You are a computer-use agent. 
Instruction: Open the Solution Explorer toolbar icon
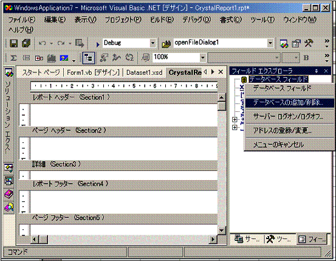[284, 44]
